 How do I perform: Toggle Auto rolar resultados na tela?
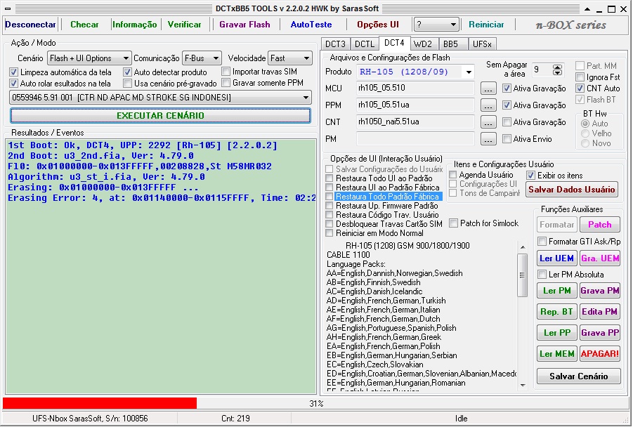(x=14, y=84)
